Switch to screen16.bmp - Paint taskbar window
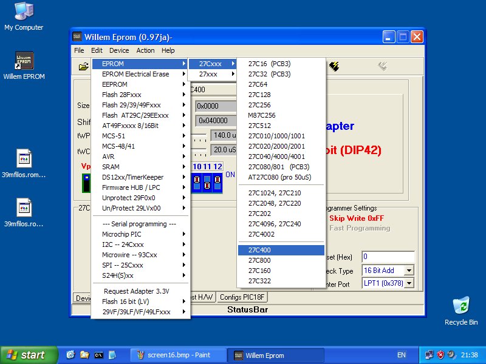 click(178, 355)
